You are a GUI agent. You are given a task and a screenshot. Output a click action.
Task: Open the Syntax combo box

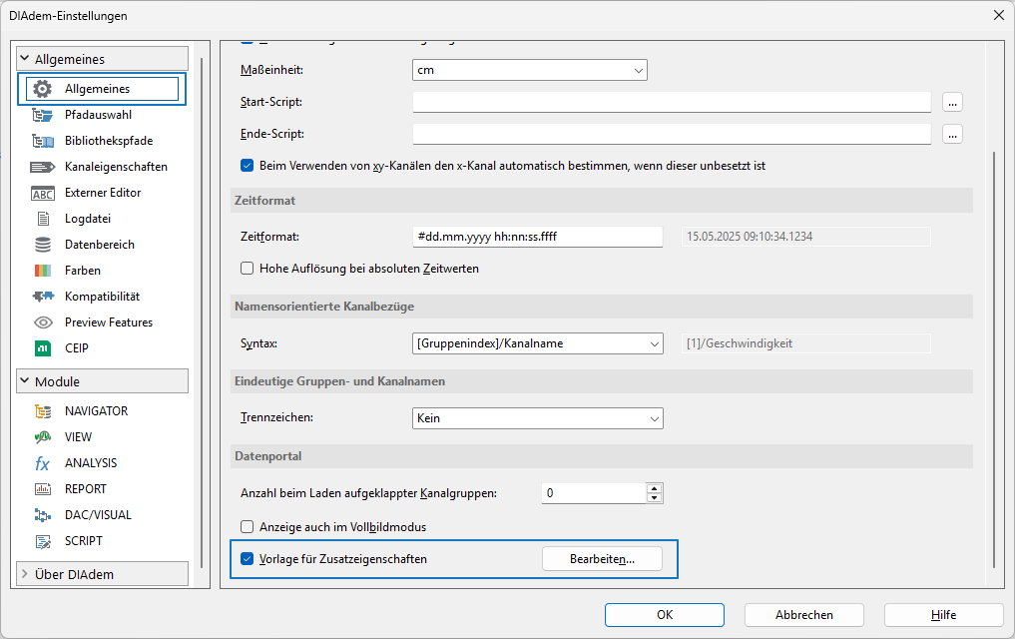(x=537, y=343)
